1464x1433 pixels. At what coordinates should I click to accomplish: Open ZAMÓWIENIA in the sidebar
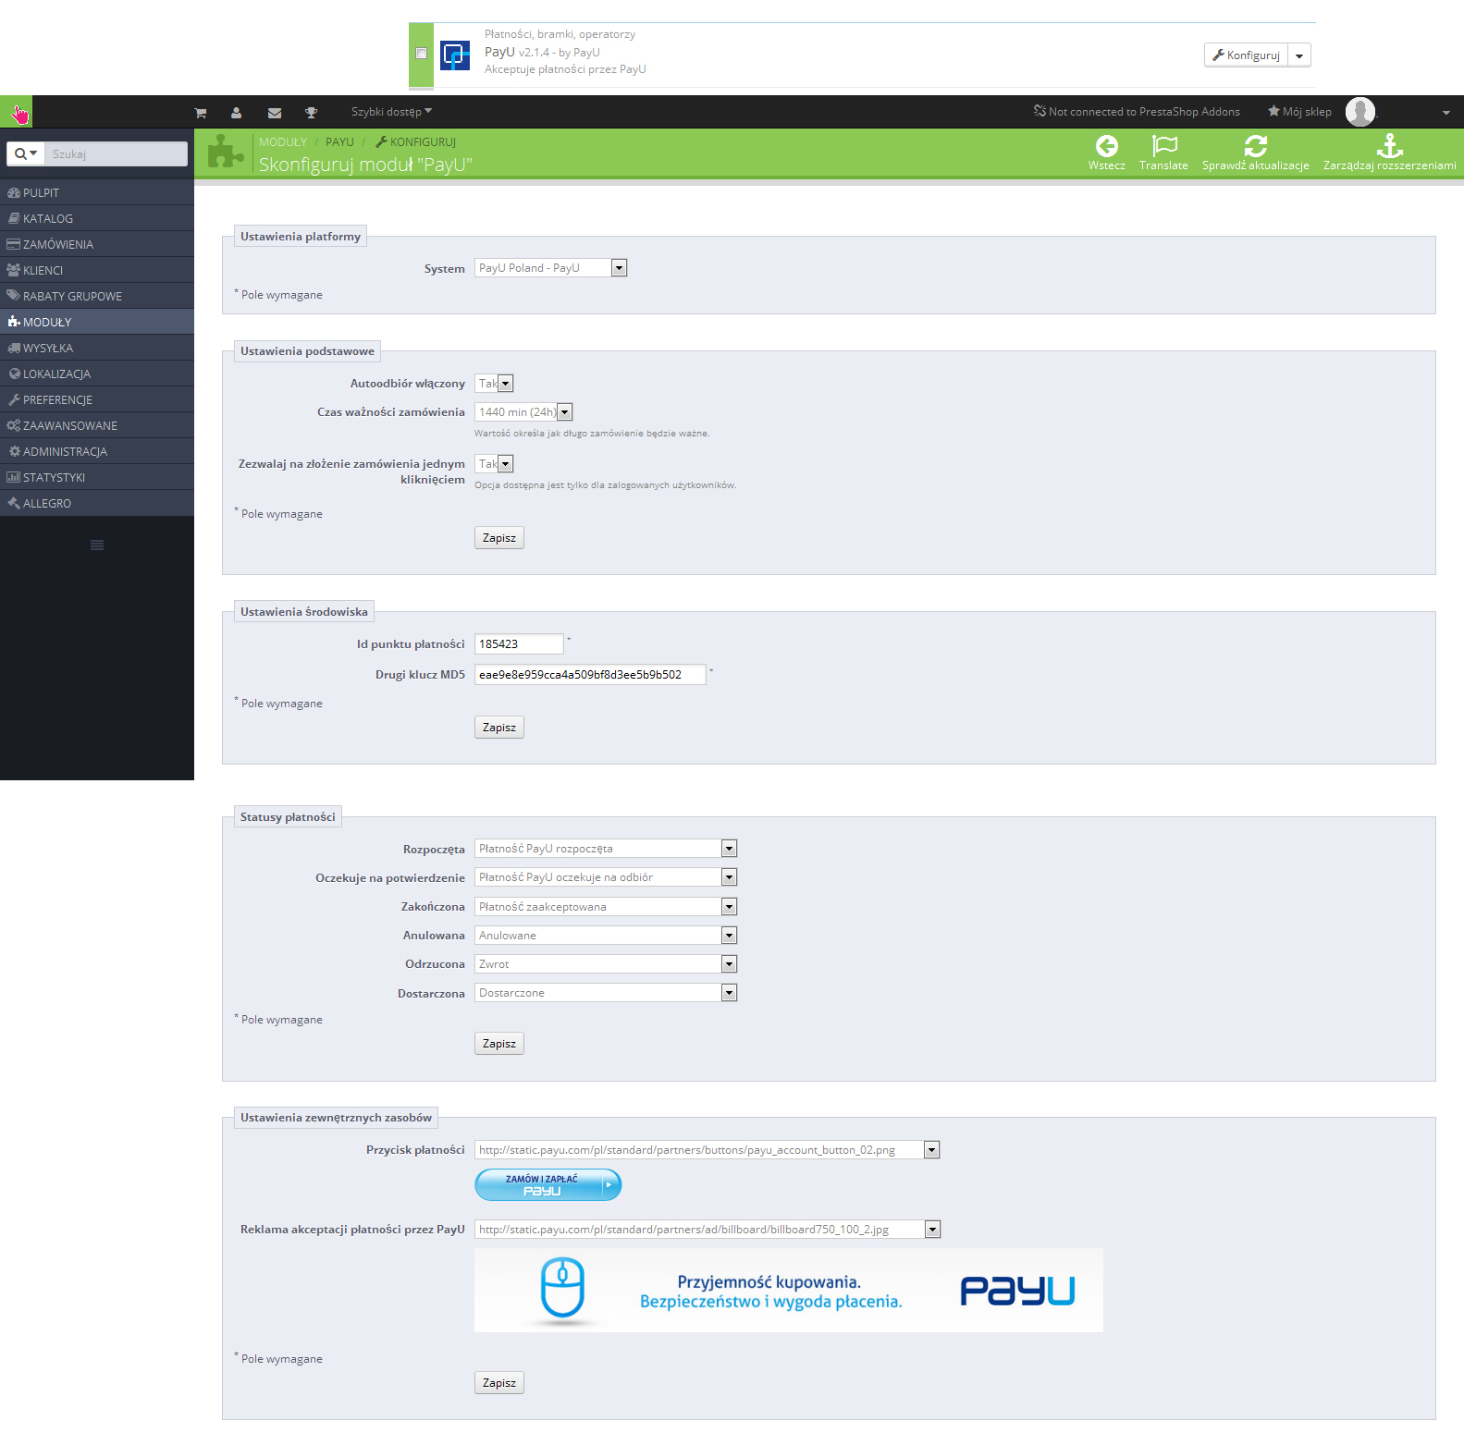point(97,244)
